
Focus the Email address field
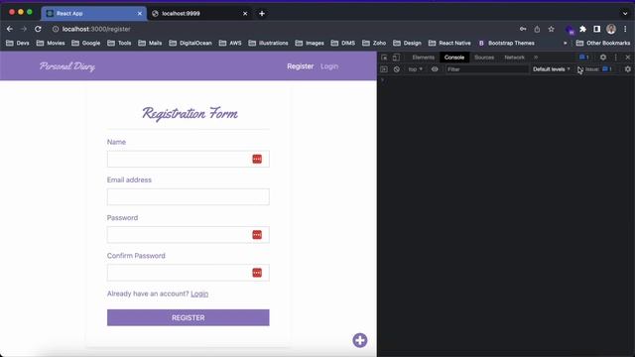[188, 196]
